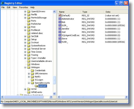
Task: Select the Terminal Server key
Action: (38, 49)
